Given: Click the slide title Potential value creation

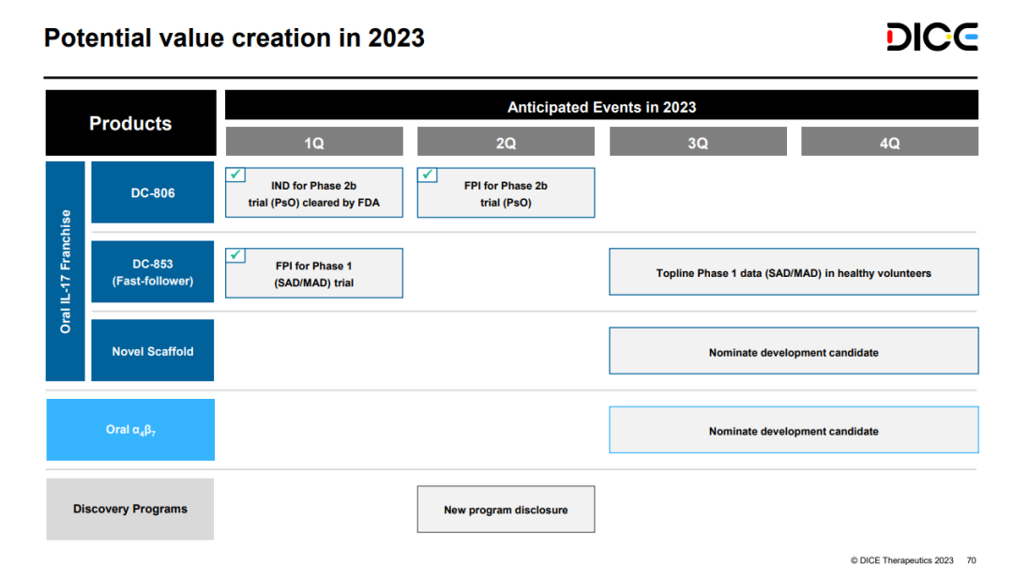Looking at the screenshot, I should 234,38.
